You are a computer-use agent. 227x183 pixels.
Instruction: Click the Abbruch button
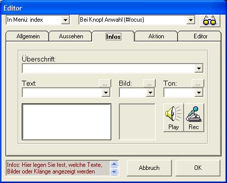coord(149,168)
